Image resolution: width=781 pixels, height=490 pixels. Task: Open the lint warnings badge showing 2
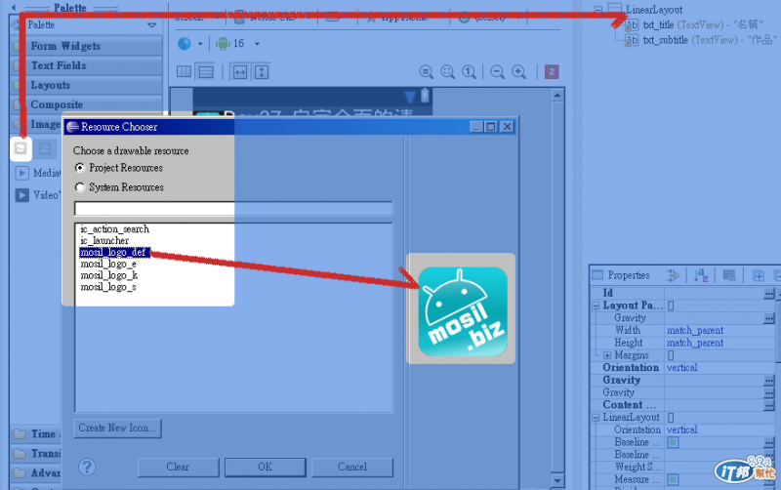[552, 72]
